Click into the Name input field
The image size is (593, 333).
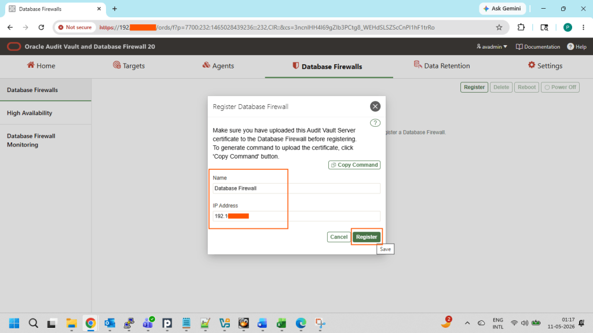[296, 188]
